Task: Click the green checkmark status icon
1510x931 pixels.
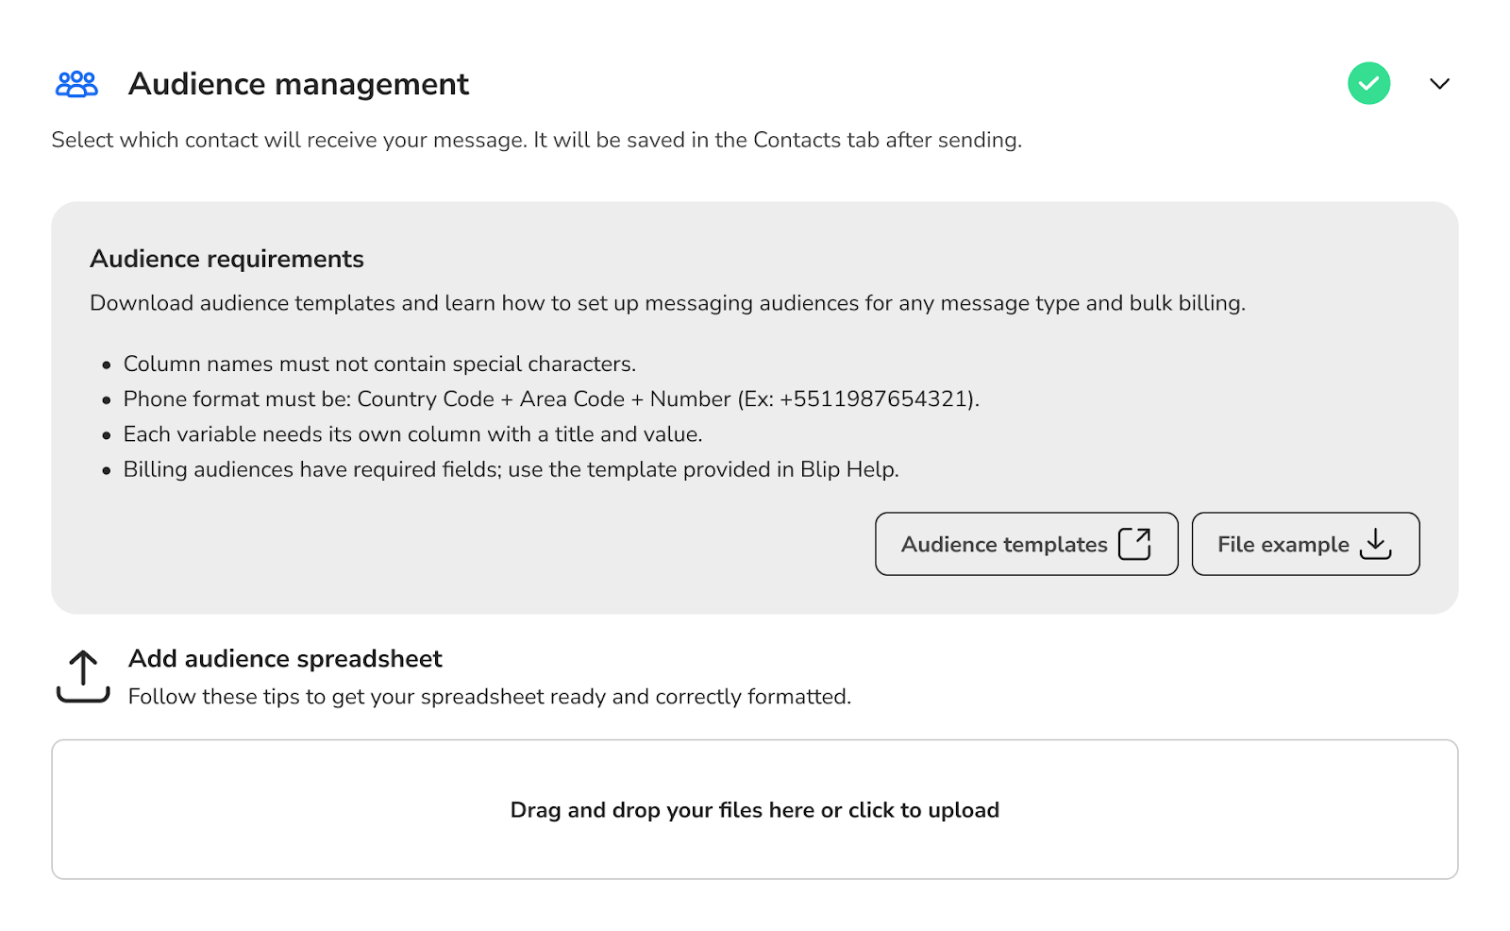Action: 1368,84
